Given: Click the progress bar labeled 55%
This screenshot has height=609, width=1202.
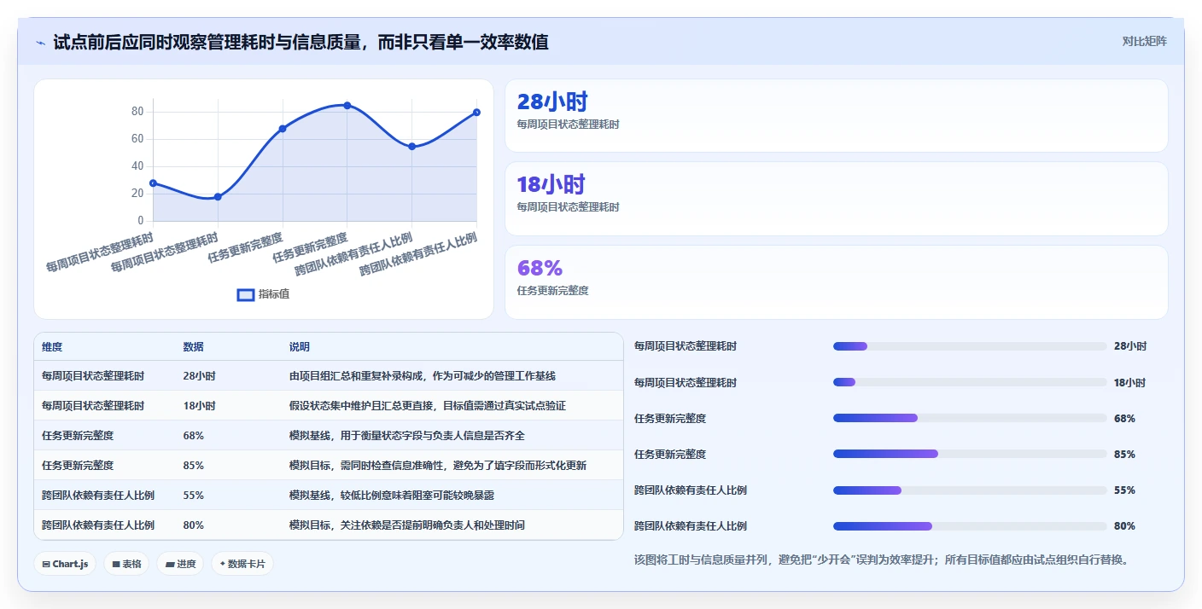Looking at the screenshot, I should pos(970,490).
